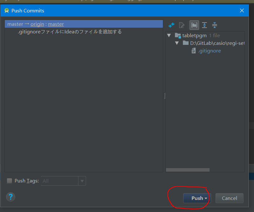Viewport: 254px width, 212px height.
Task: Click the 'master' target branch link
Action: [56, 24]
